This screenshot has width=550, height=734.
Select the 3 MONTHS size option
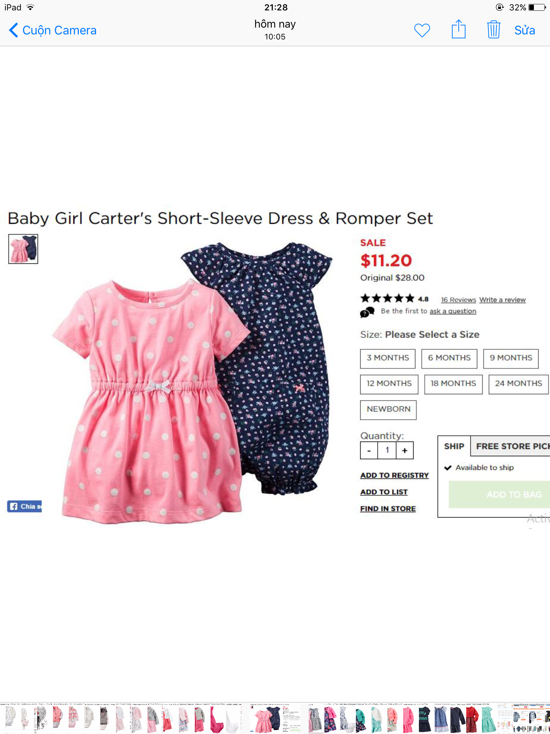click(388, 358)
